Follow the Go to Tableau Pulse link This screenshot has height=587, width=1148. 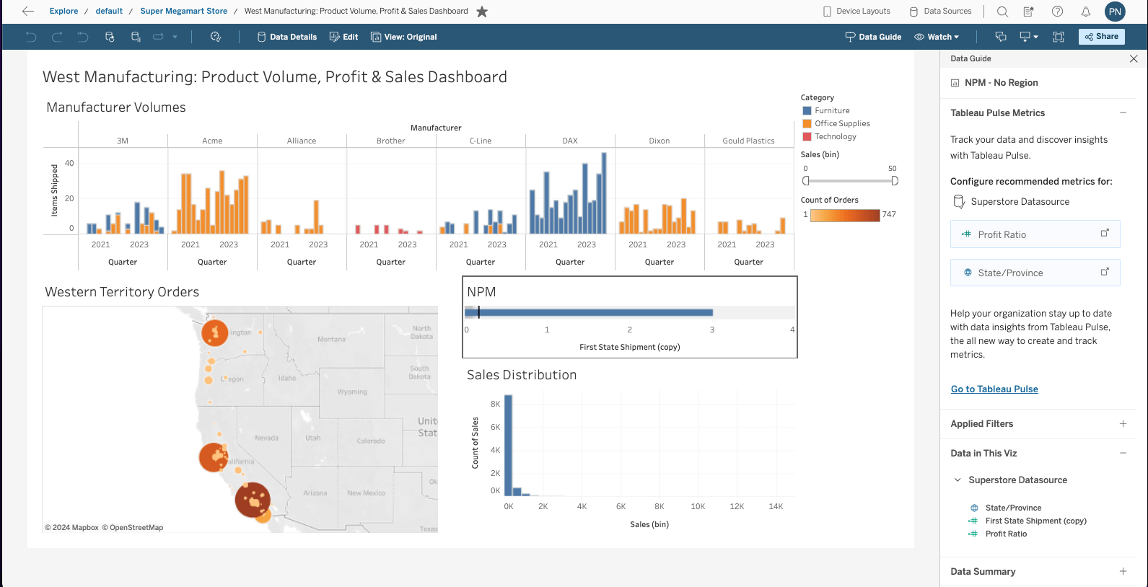[994, 389]
